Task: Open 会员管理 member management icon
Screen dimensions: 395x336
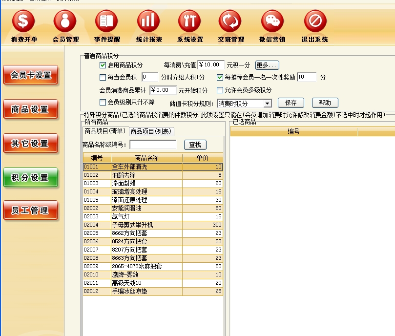Action: coord(65,21)
